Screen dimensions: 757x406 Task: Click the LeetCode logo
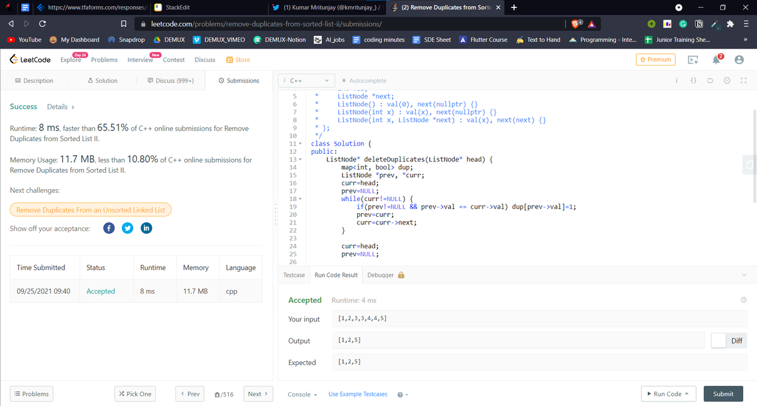[x=31, y=59]
